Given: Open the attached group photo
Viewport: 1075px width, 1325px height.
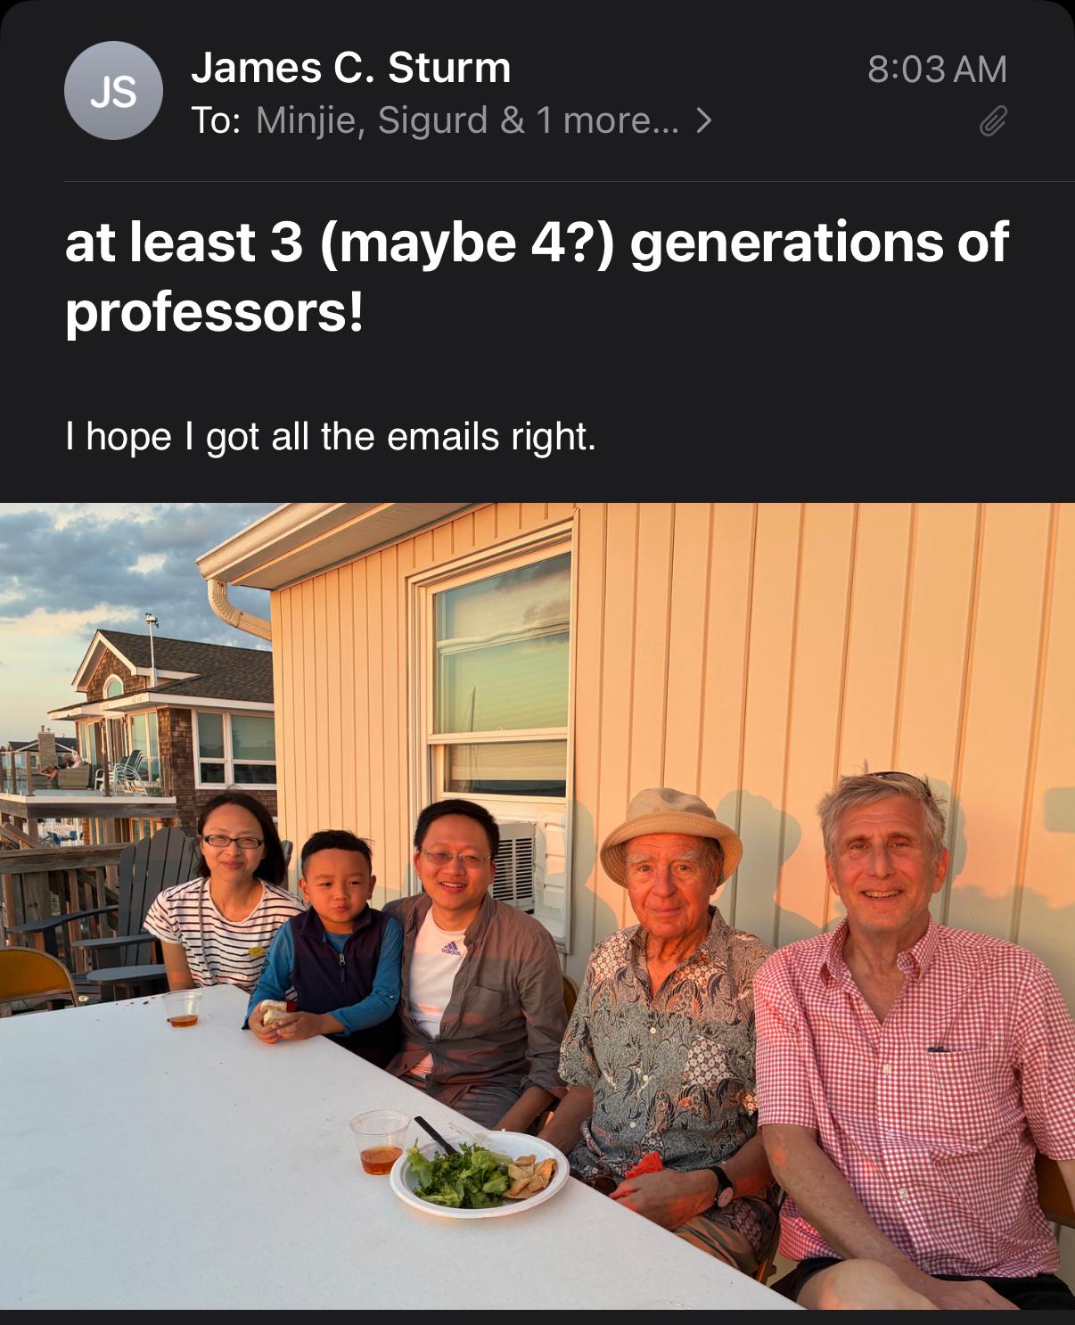Looking at the screenshot, I should [x=537, y=906].
